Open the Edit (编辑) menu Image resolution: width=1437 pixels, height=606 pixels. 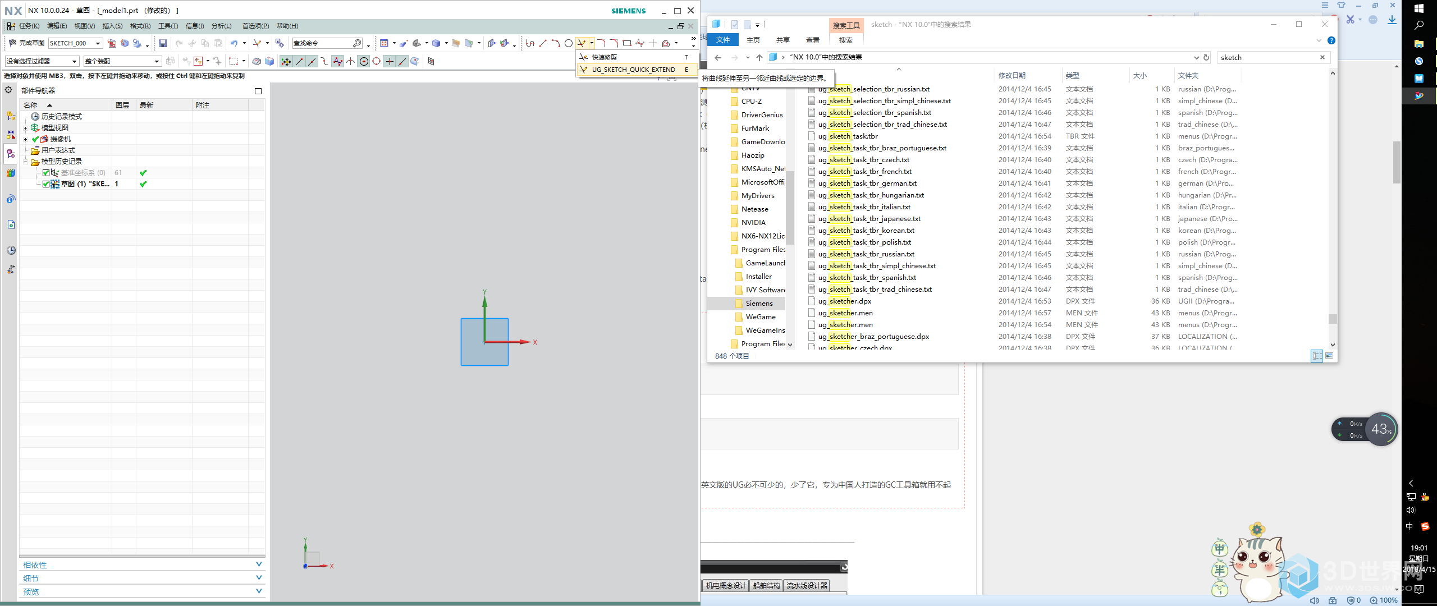[57, 26]
